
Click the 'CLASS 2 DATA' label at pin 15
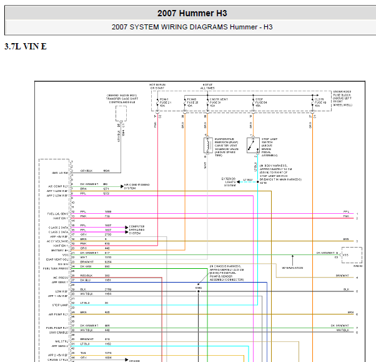click(x=58, y=228)
